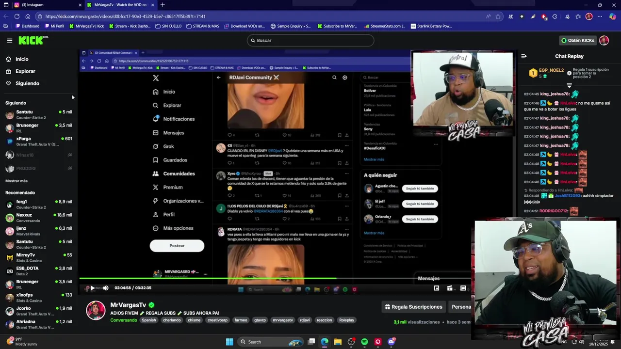Click RODRIGO0712 username in chat

pyautogui.click(x=554, y=211)
